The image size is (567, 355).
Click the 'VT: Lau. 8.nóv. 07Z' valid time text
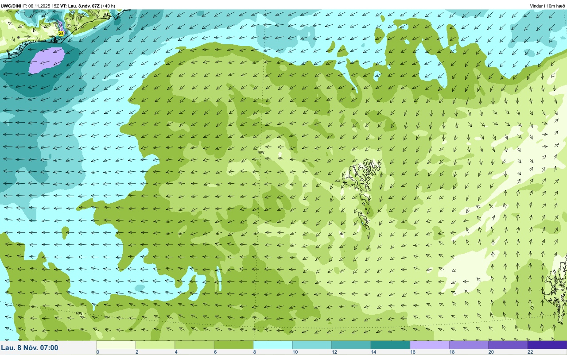(81, 6)
